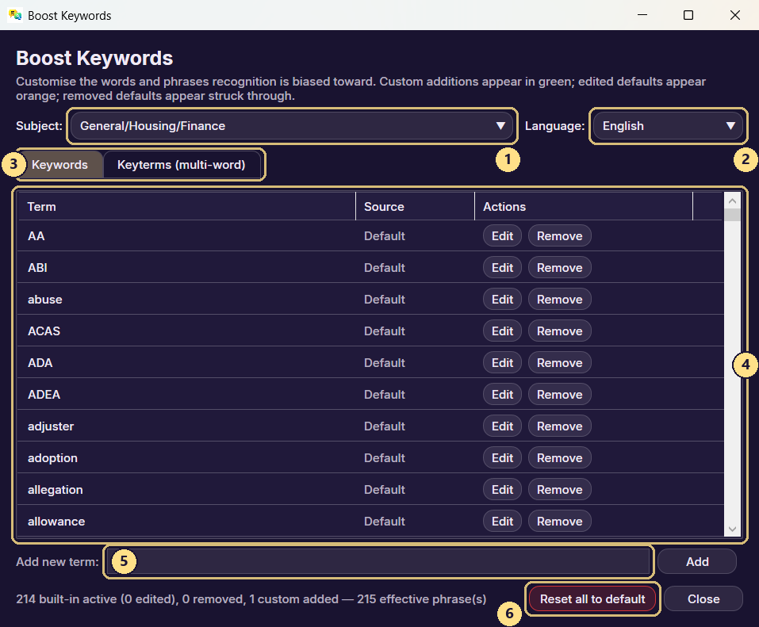Edit the ADA term

click(502, 363)
